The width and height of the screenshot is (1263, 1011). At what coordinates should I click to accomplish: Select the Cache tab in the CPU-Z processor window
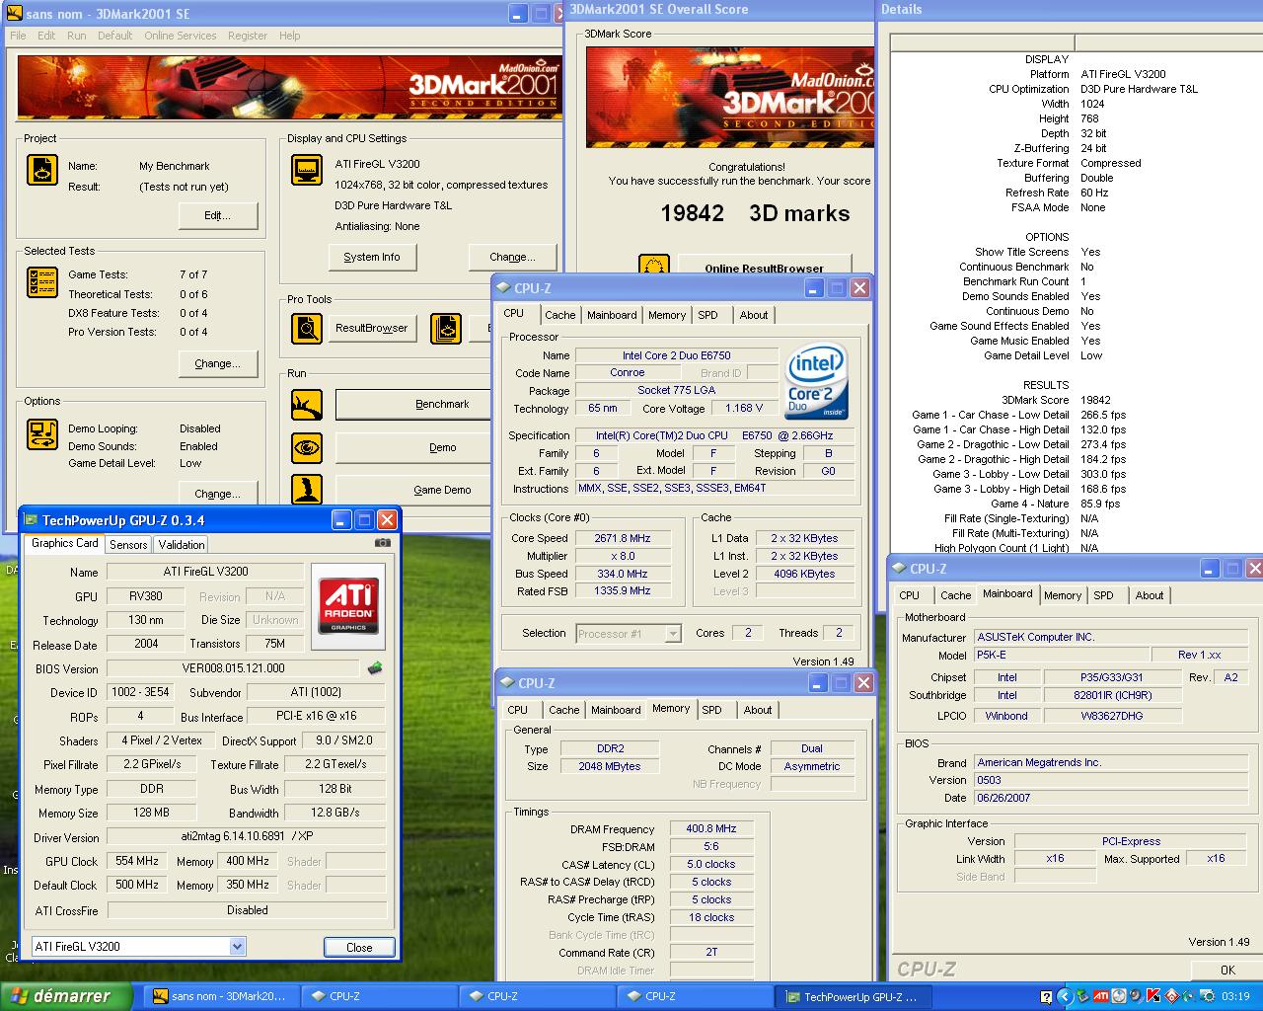click(559, 315)
